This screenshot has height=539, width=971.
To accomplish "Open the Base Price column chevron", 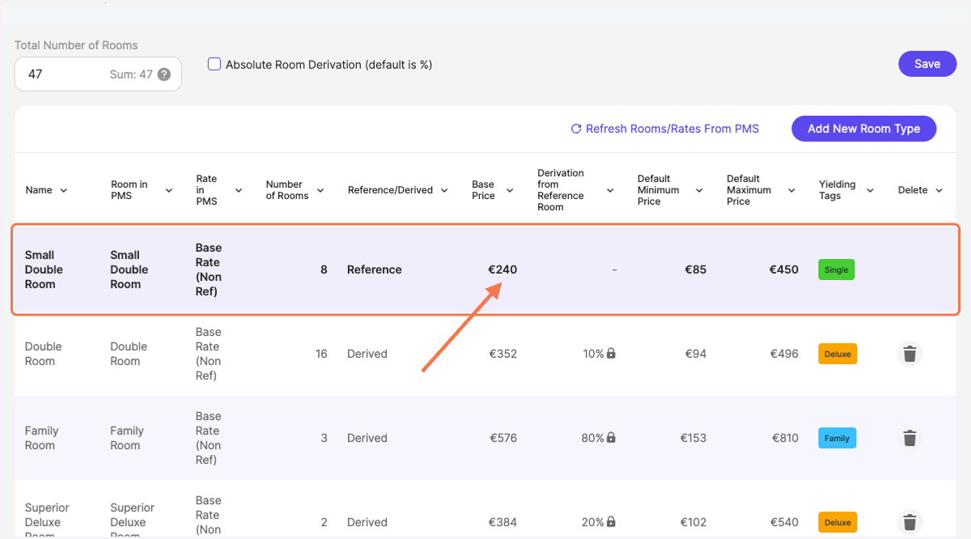I will click(510, 190).
